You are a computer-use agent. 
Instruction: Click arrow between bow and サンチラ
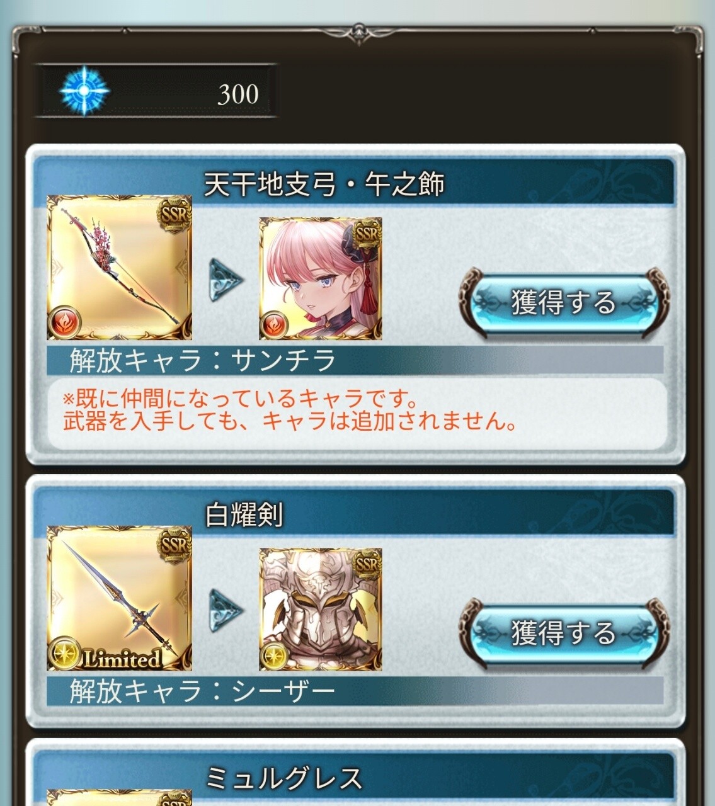[226, 279]
